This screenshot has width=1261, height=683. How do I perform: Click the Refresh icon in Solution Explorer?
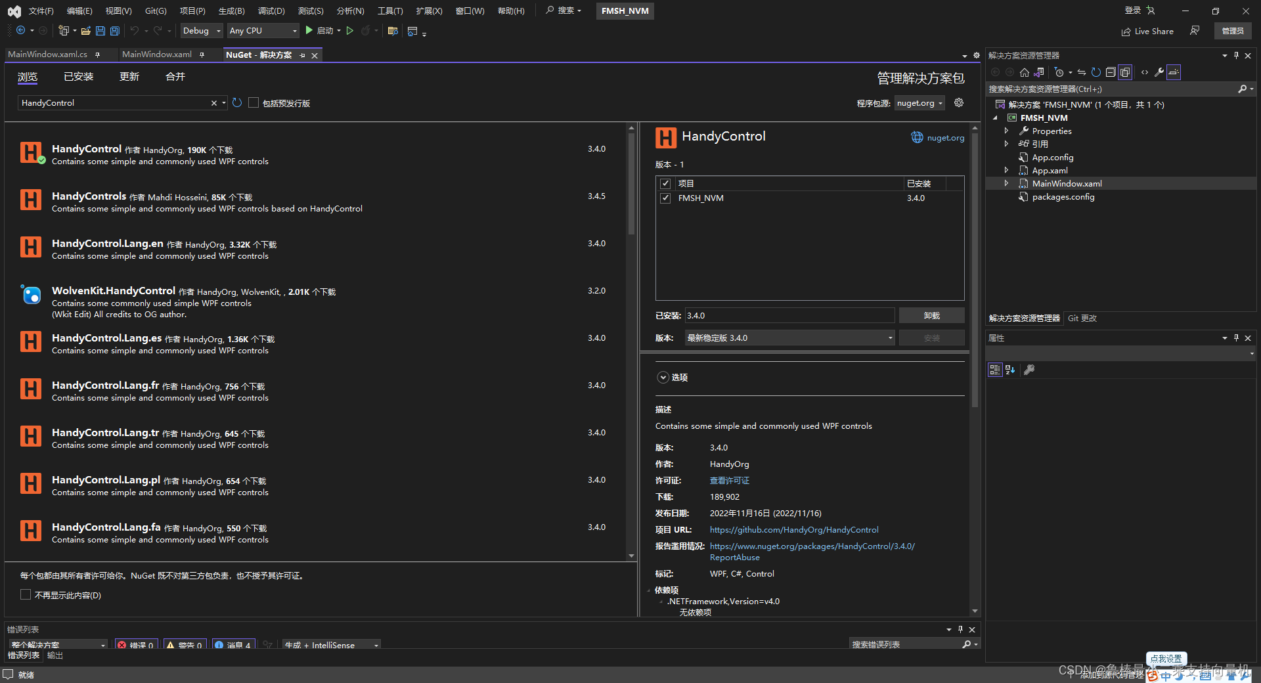coord(1095,72)
